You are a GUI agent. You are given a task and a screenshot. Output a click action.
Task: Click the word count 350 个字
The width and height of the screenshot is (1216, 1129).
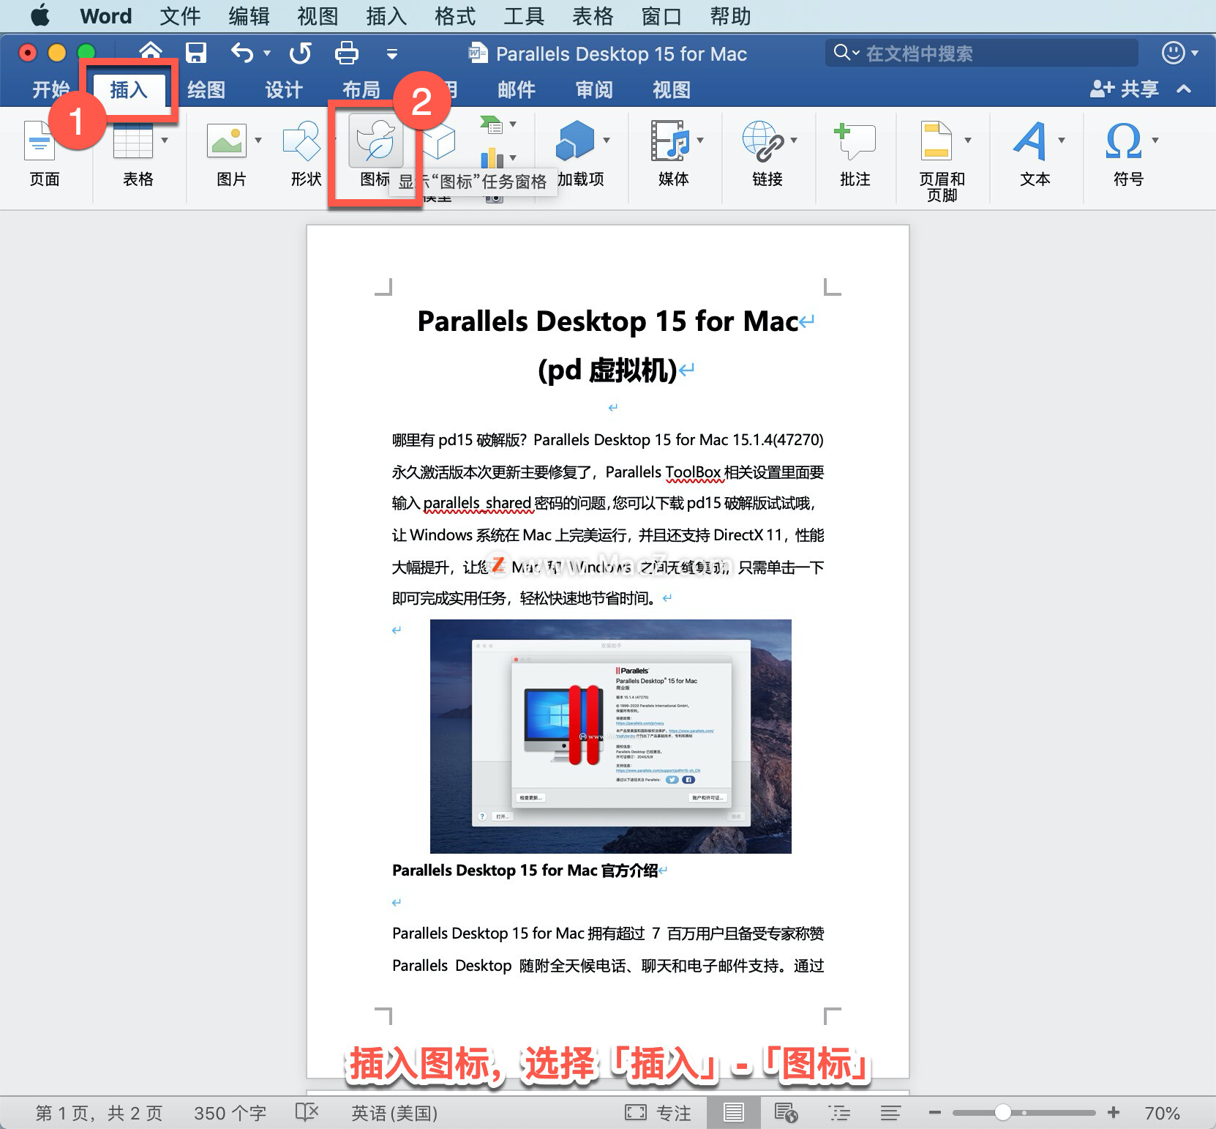(230, 1113)
